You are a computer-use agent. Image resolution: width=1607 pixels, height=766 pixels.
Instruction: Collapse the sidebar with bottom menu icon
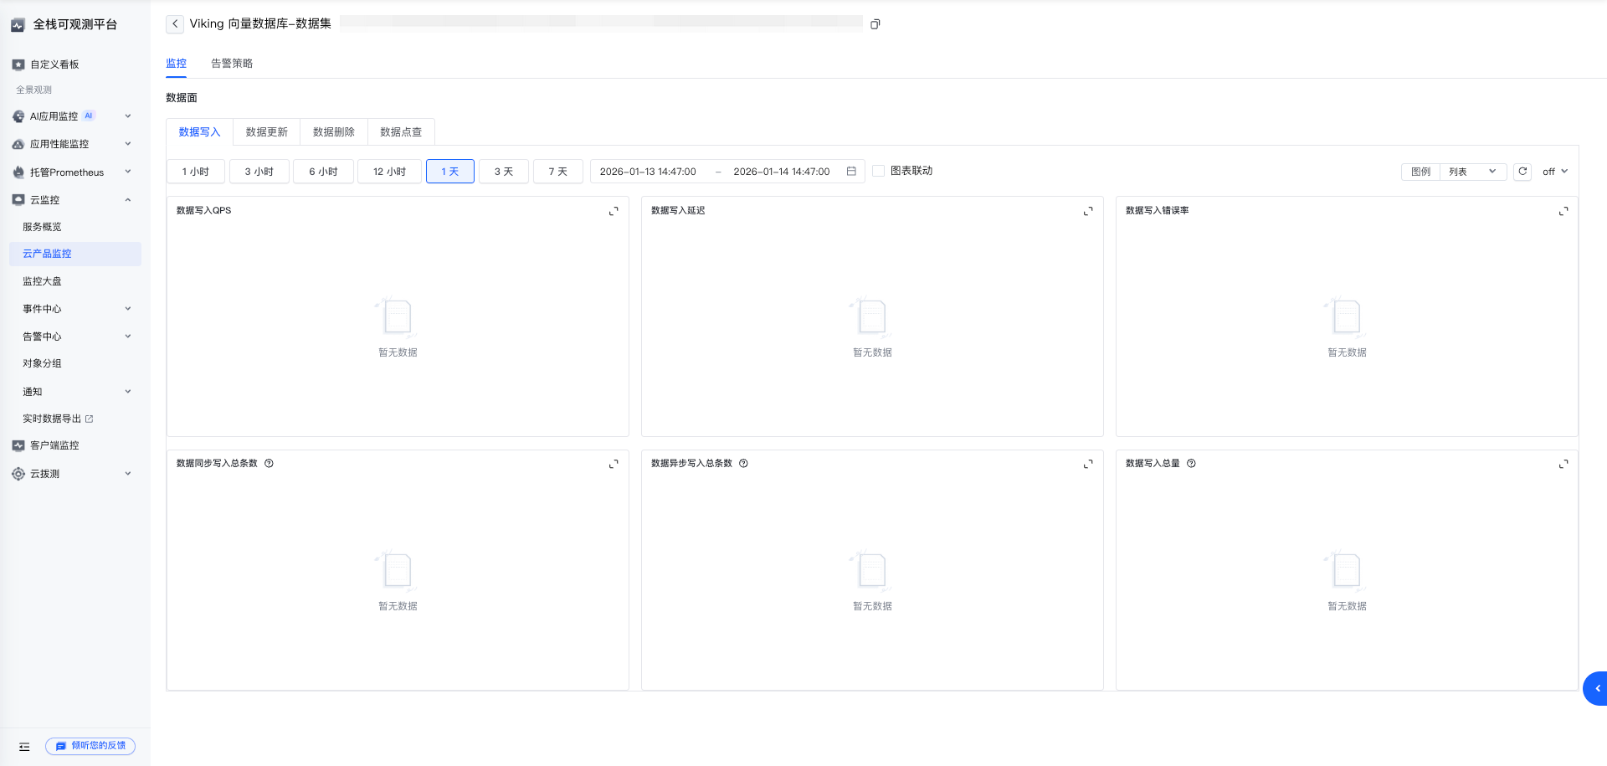24,746
